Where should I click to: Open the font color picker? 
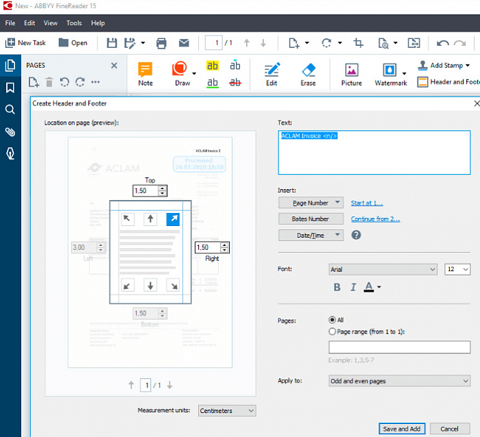372,287
